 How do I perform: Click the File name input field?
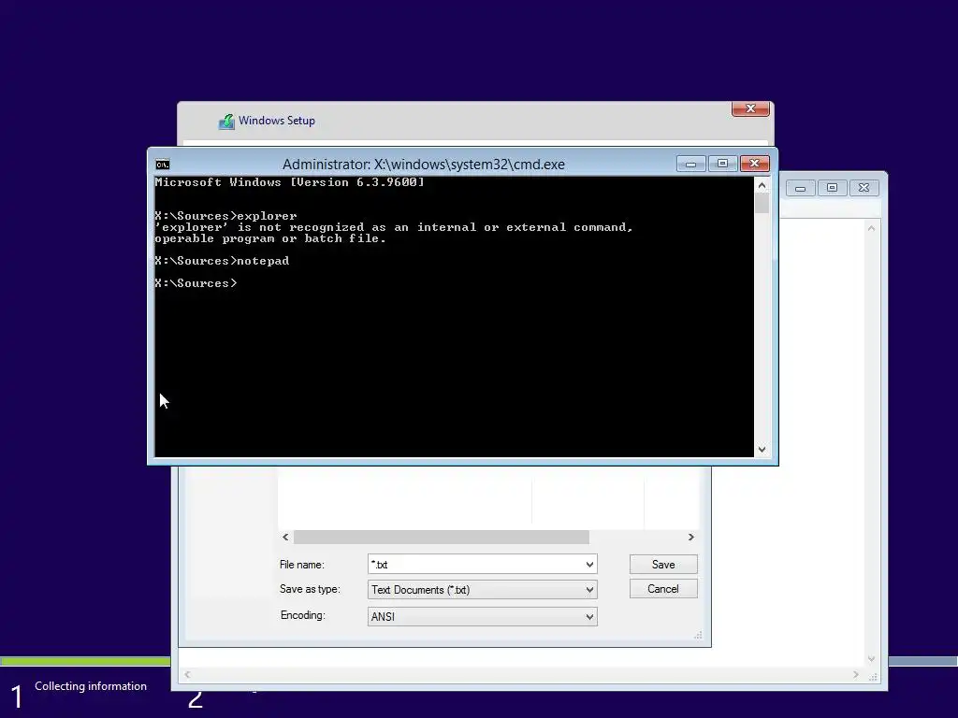click(x=476, y=564)
